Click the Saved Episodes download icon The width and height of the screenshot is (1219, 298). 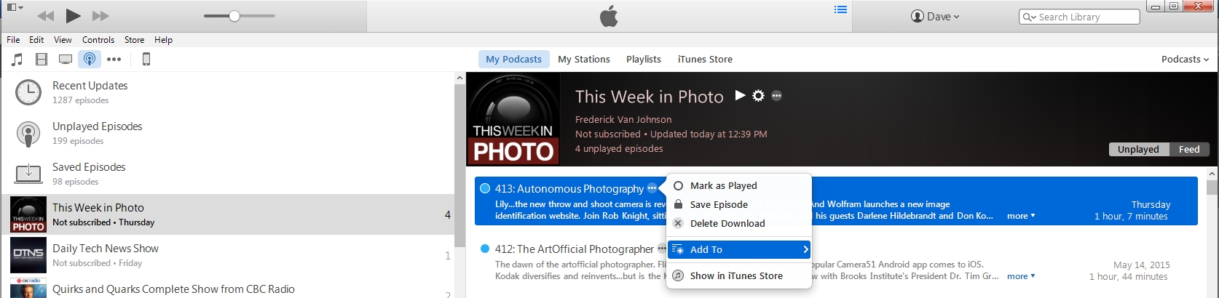point(28,174)
